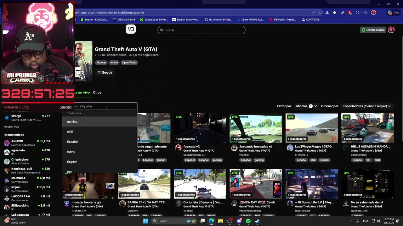Open the Juegando huevadas xd stream thumbnail
The height and width of the screenshot is (226, 403).
[x=256, y=128]
